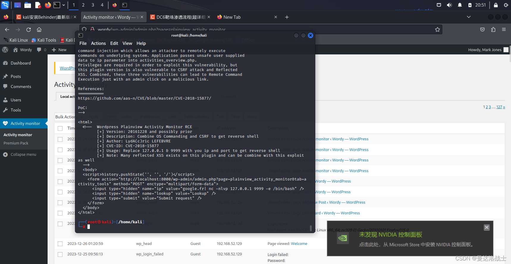The height and width of the screenshot is (264, 511).
Task: Launch Firefox from the top panel
Action: pyautogui.click(x=48, y=5)
